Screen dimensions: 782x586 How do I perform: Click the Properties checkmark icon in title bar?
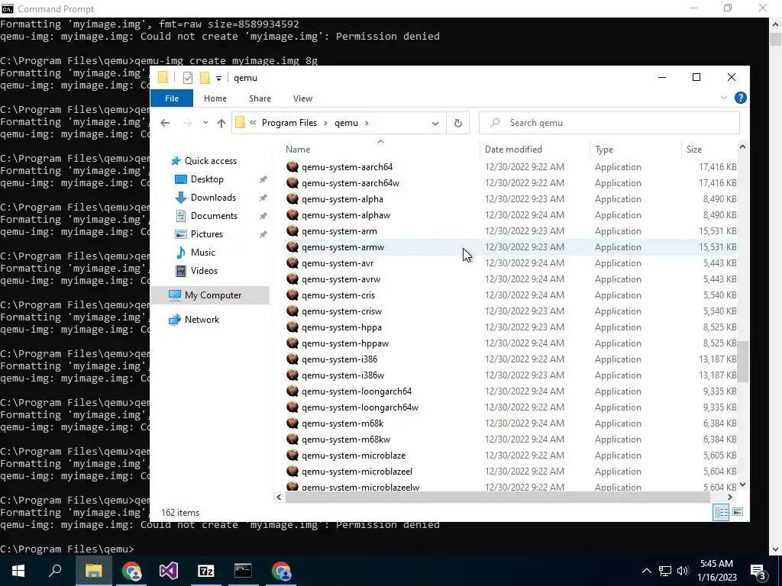pyautogui.click(x=188, y=78)
